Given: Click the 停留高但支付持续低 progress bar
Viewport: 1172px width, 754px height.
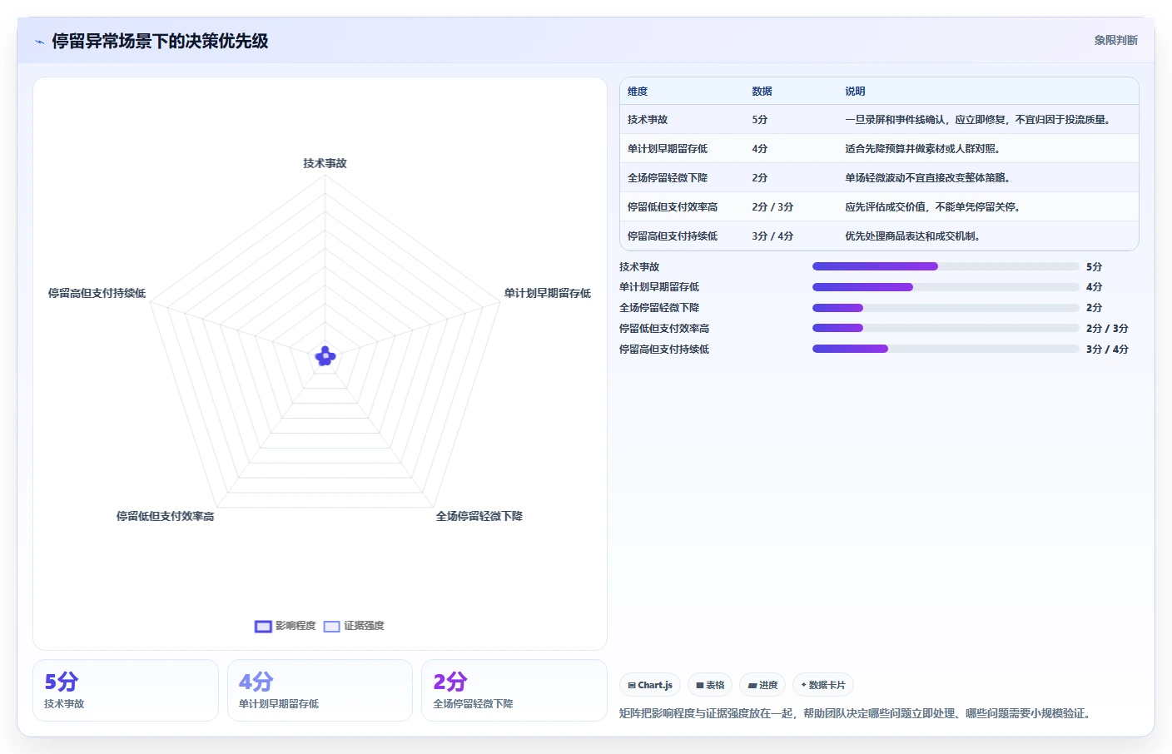Looking at the screenshot, I should pos(946,349).
